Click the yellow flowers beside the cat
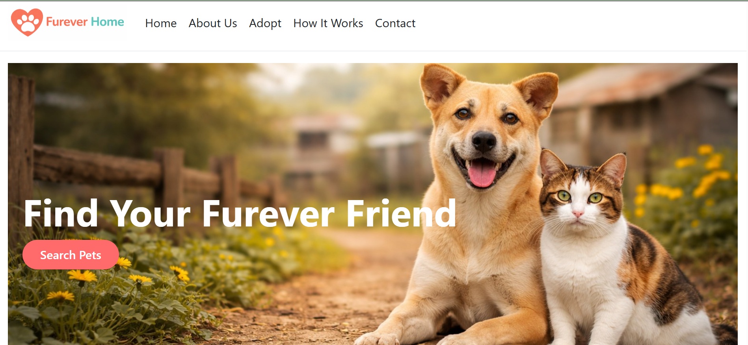 (690, 177)
